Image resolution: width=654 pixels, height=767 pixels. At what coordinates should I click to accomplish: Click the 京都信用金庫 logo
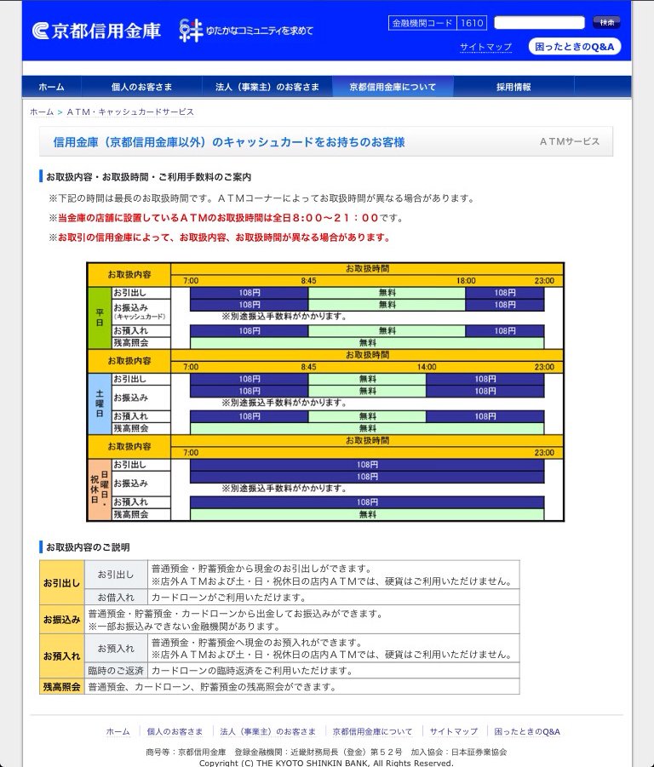click(x=96, y=31)
